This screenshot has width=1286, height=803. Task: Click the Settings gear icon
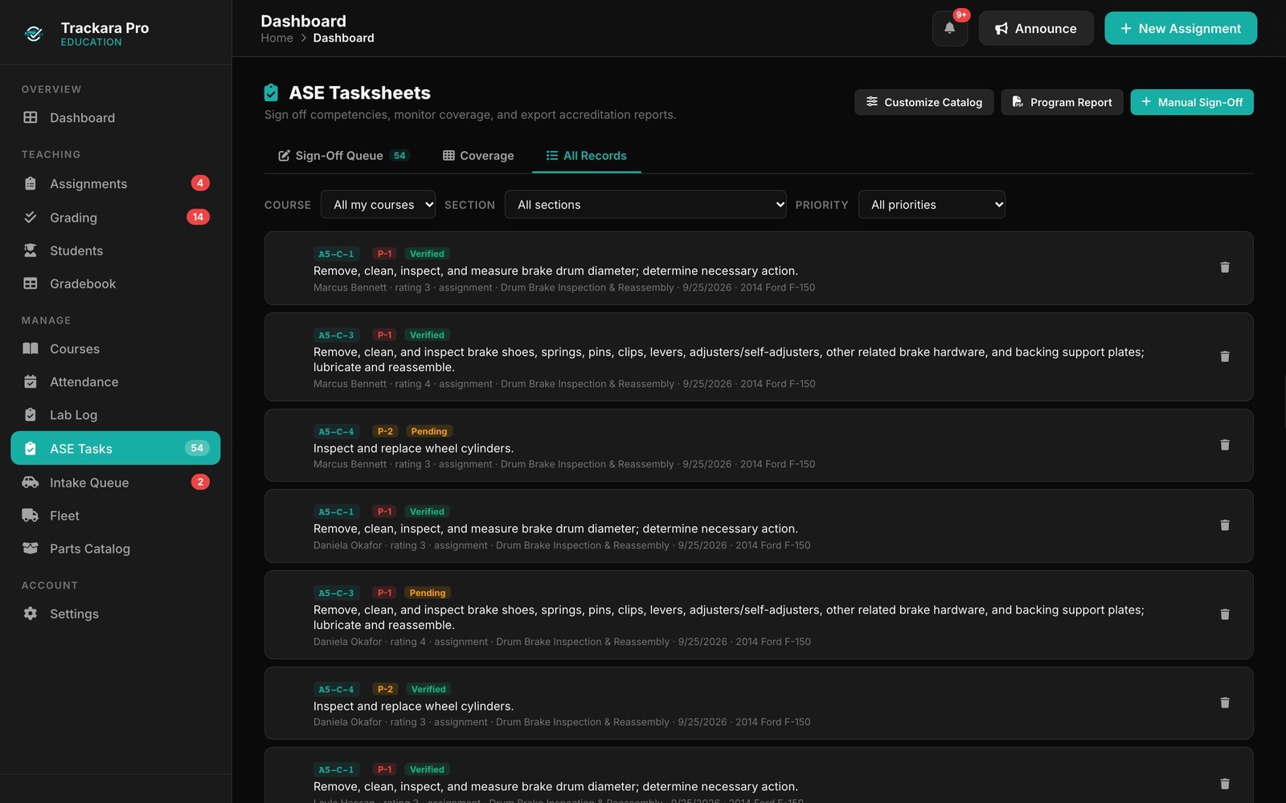tap(31, 613)
